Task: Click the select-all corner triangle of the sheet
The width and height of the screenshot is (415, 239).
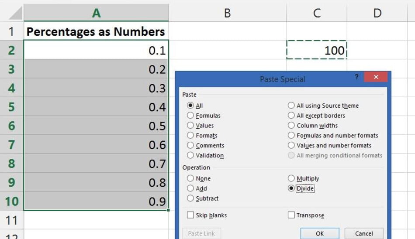Action: point(16,13)
